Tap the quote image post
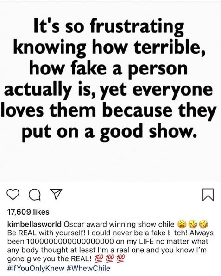Image resolution: width=221 pixels, height=276 pixels. pyautogui.click(x=110, y=92)
